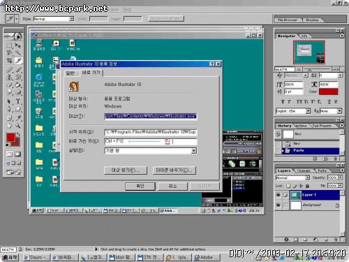The image size is (349, 262).
Task: Select the Type tool
Action: [x=18, y=101]
